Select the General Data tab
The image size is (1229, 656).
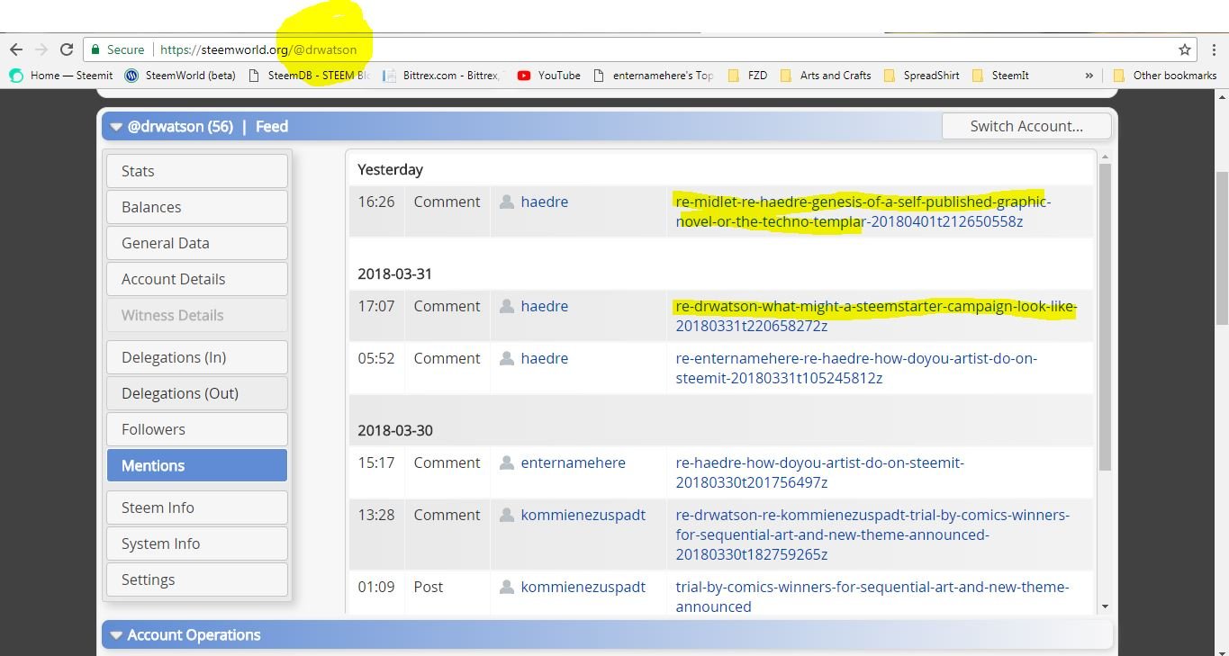coord(197,243)
